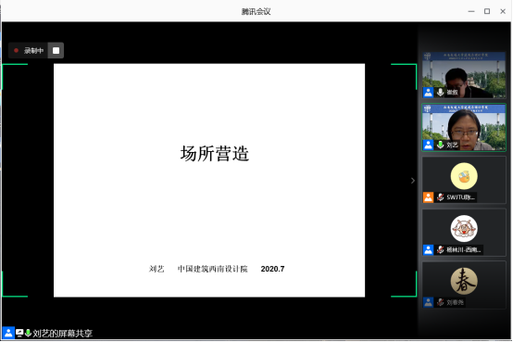The width and height of the screenshot is (513, 342).
Task: Click the screen share icon in bottom status bar
Action: tap(19, 333)
